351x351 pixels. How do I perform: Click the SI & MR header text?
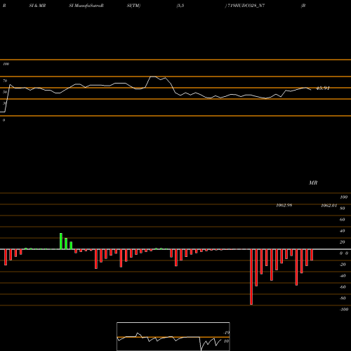pos(37,6)
